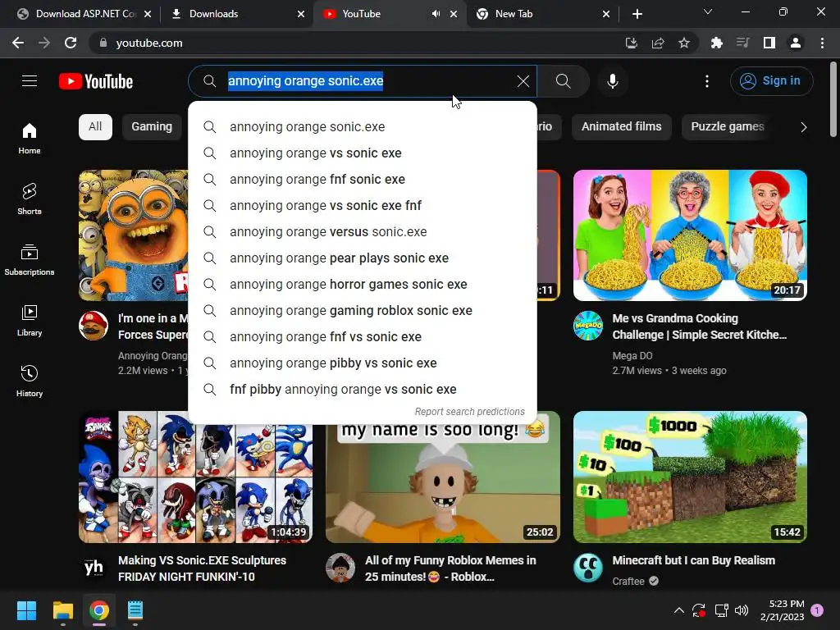This screenshot has height=630, width=840.
Task: Toggle the Chrome side panel
Action: pos(769,43)
